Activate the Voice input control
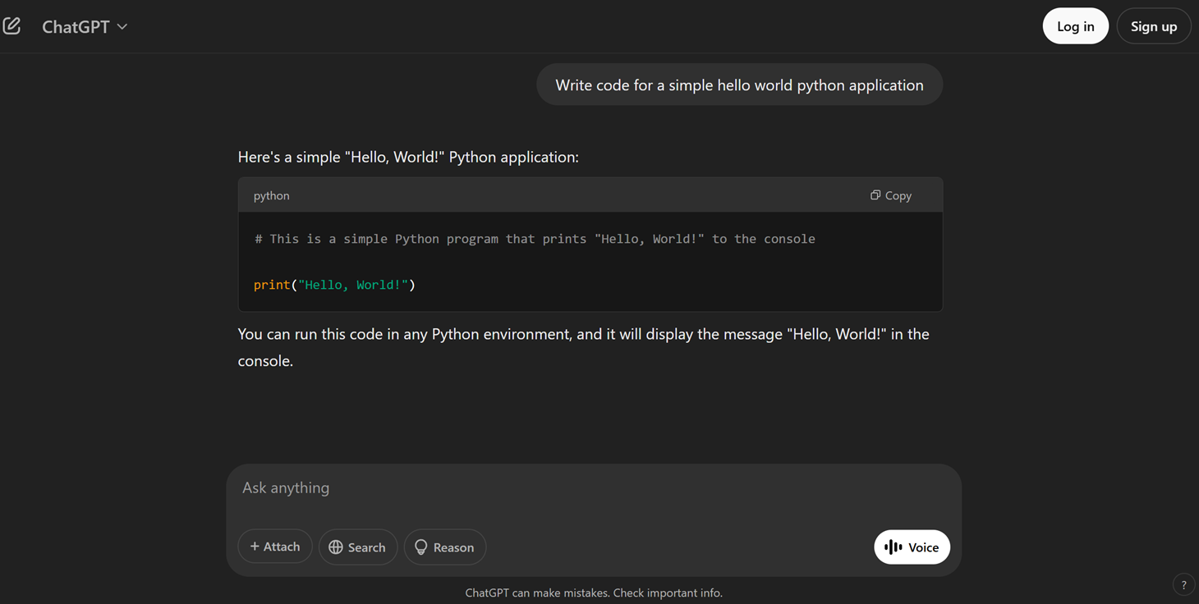1199x604 pixels. (x=912, y=547)
